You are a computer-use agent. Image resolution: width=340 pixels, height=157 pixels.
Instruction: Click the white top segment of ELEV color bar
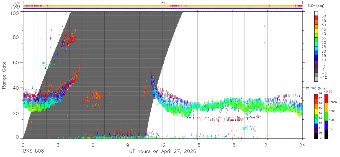(x=316, y=13)
